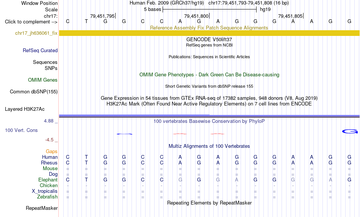Click the 'RefSeq genes from NCBI' title
The width and height of the screenshot is (360, 217).
click(x=209, y=45)
